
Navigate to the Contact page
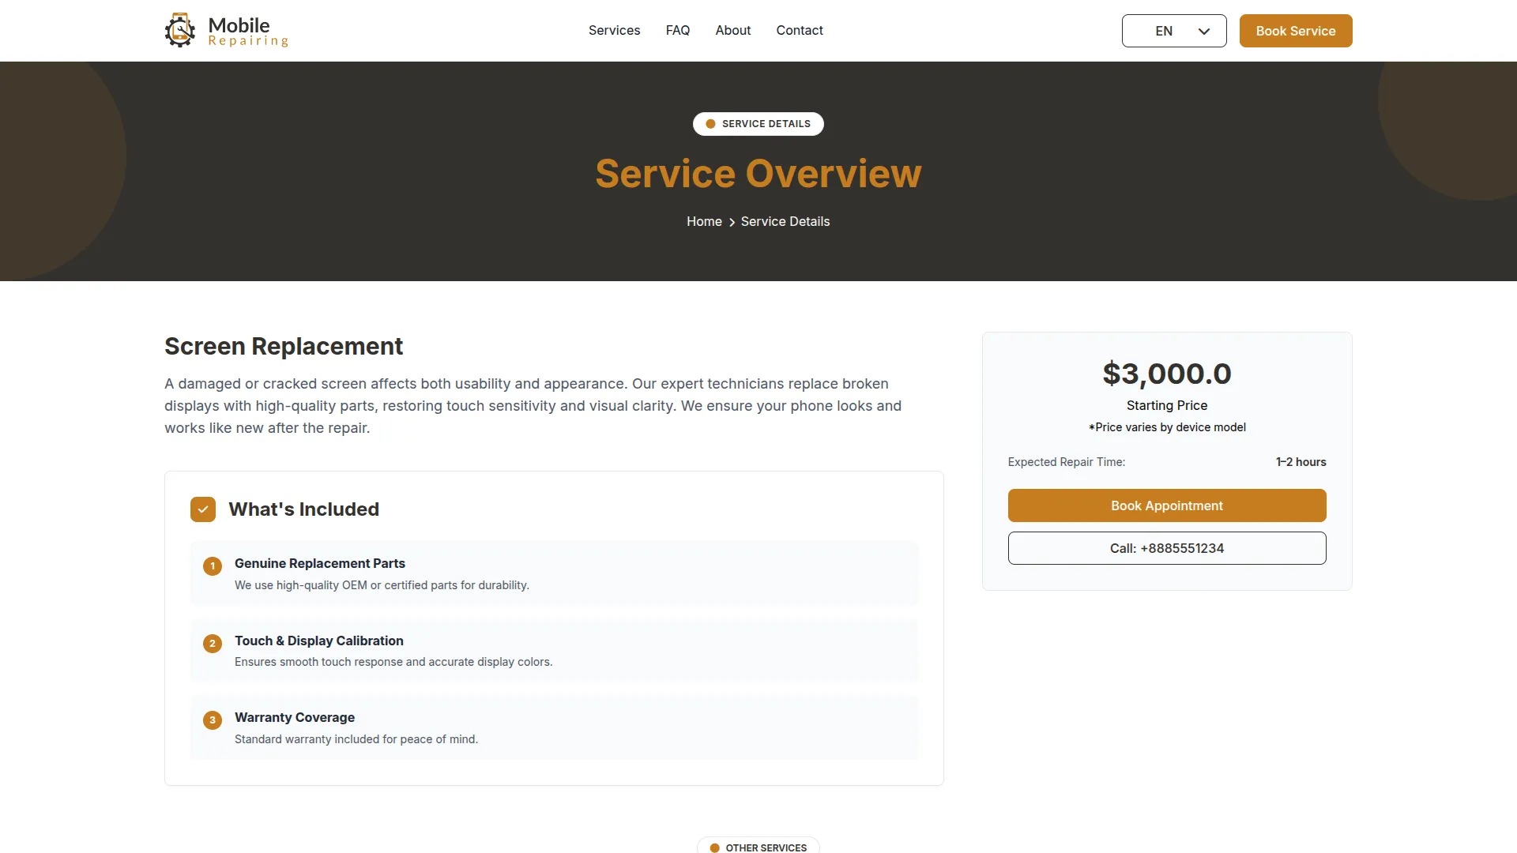pyautogui.click(x=799, y=30)
